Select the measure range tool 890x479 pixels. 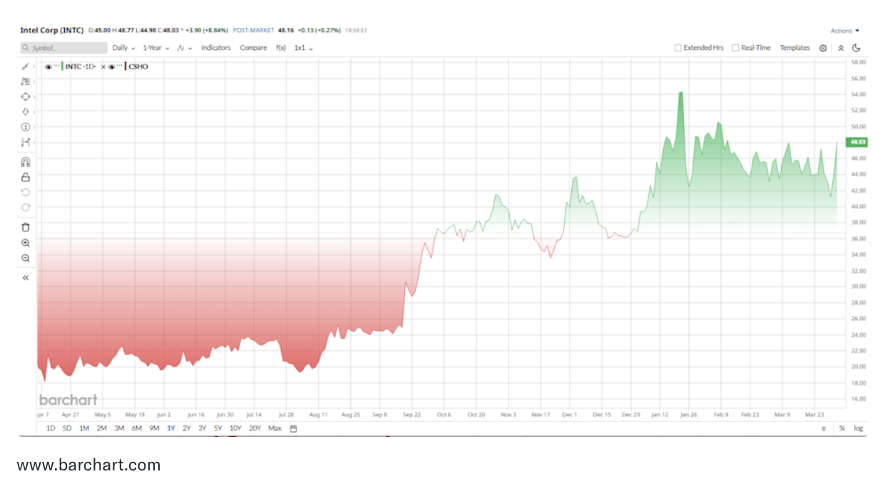(26, 143)
